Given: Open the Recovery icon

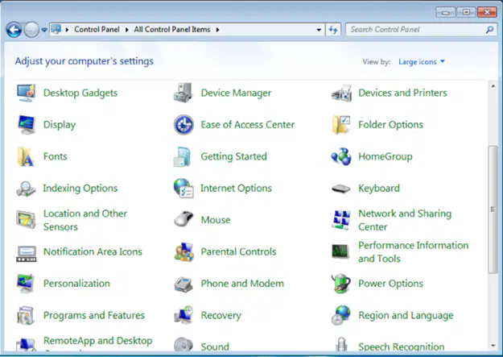Looking at the screenshot, I should tap(183, 315).
